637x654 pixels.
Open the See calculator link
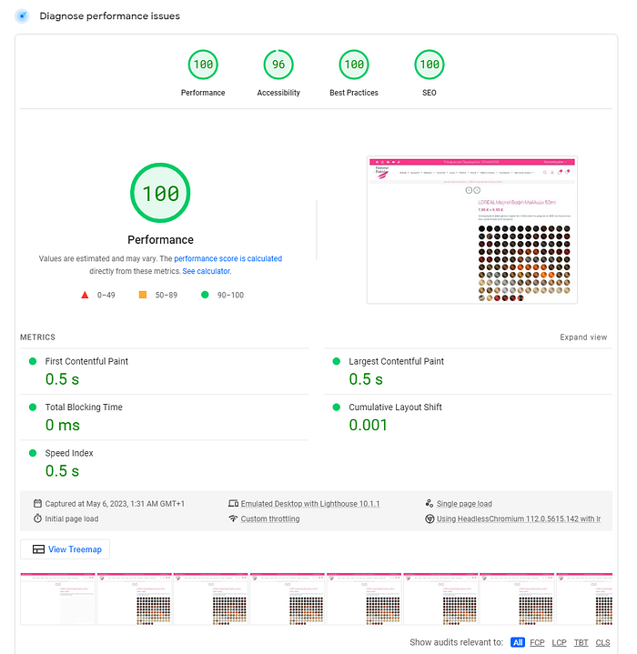207,271
